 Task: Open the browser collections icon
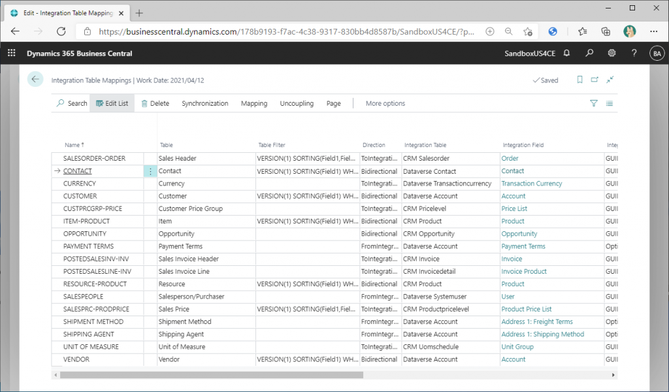(606, 31)
